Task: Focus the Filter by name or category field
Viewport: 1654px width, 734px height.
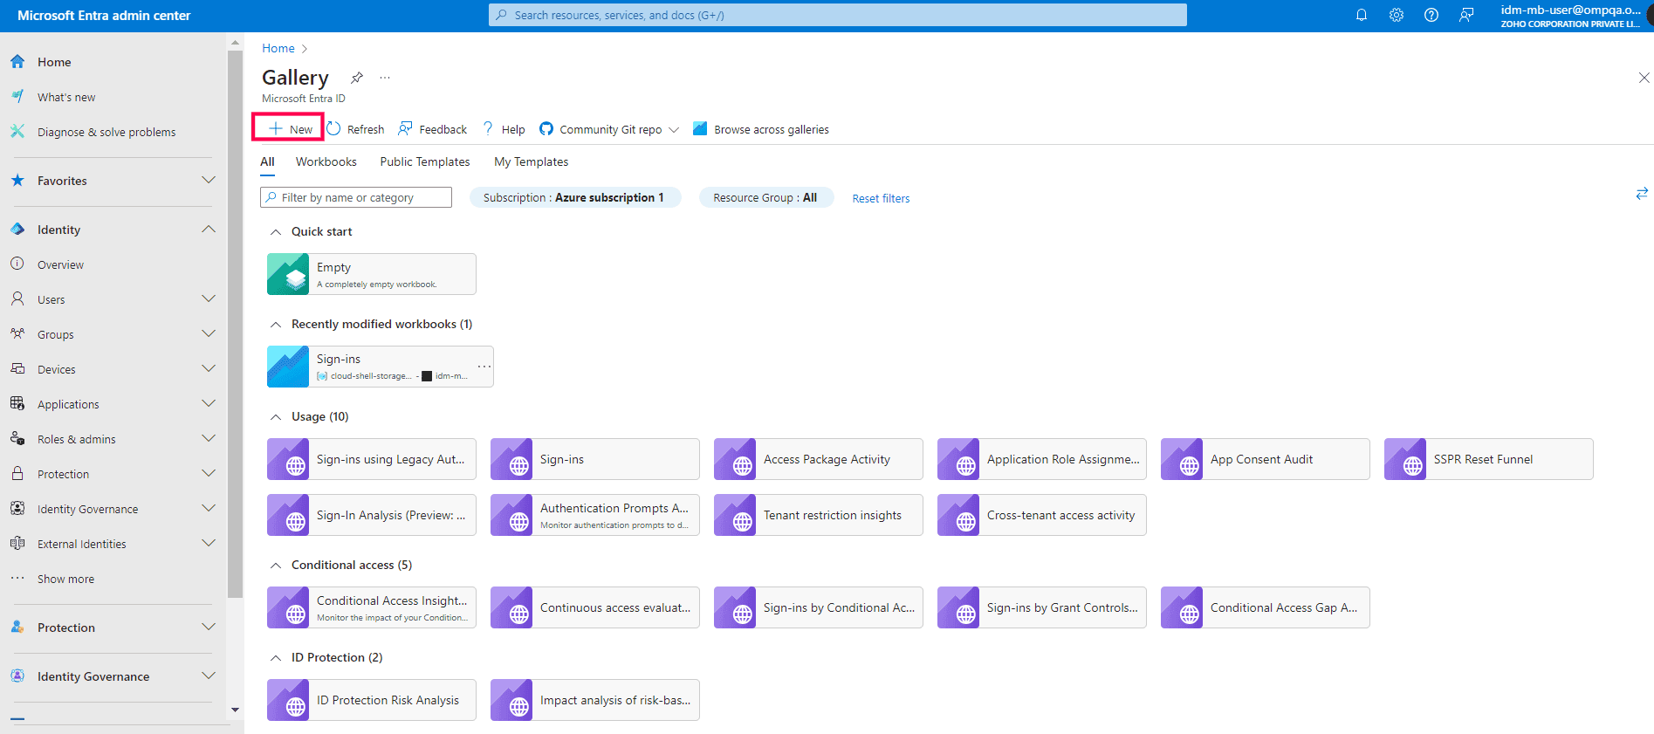Action: click(x=356, y=197)
